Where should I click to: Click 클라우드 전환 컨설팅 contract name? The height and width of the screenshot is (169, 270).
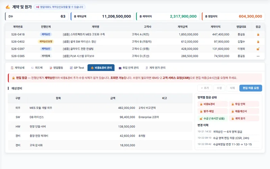[78, 49]
